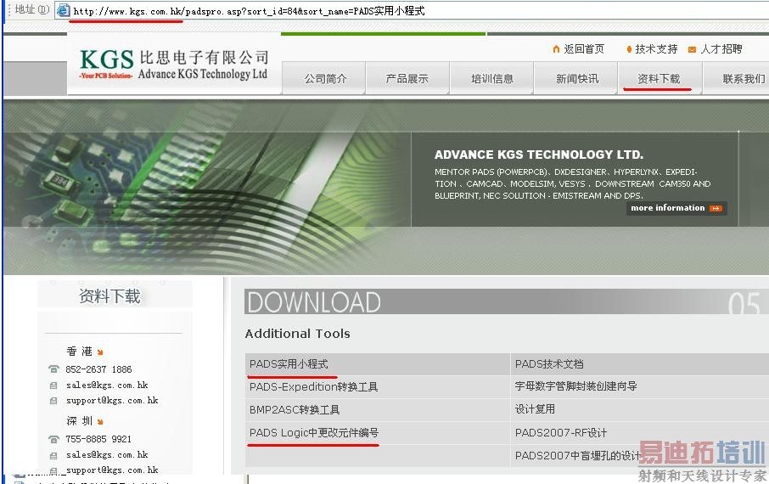Image resolution: width=769 pixels, height=484 pixels.
Task: Click the Shenzhen sales@kgs.com.hk email
Action: [x=107, y=455]
